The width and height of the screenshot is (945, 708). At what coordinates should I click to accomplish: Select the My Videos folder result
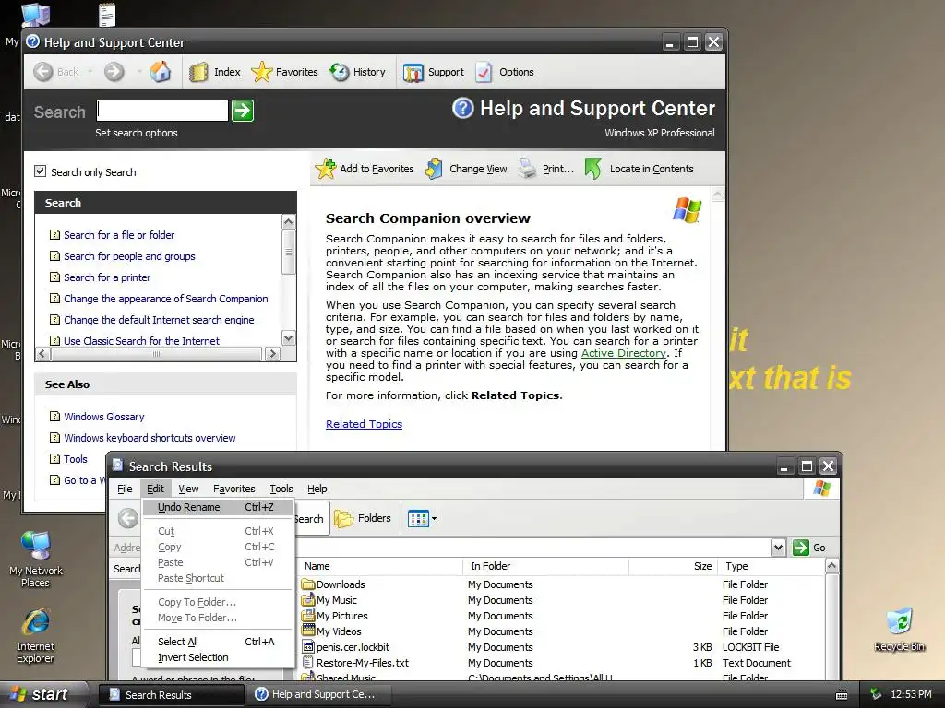pos(331,631)
